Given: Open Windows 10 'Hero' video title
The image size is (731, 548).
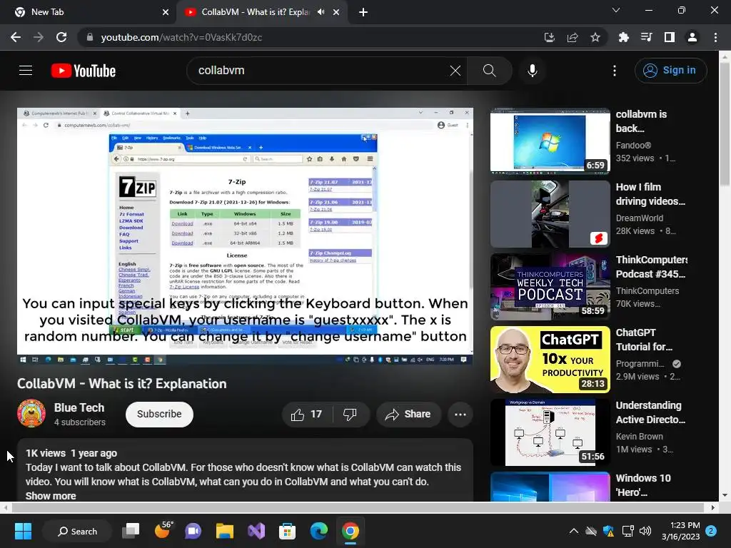Looking at the screenshot, I should [643, 485].
